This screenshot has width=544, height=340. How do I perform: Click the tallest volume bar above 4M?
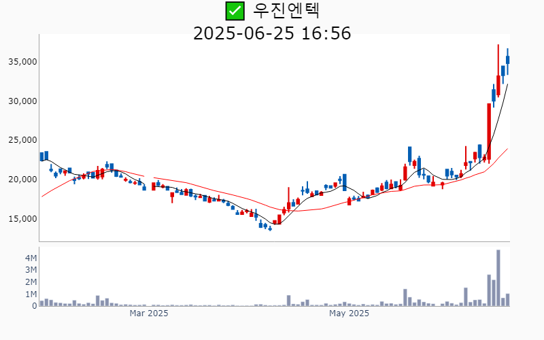(x=498, y=278)
